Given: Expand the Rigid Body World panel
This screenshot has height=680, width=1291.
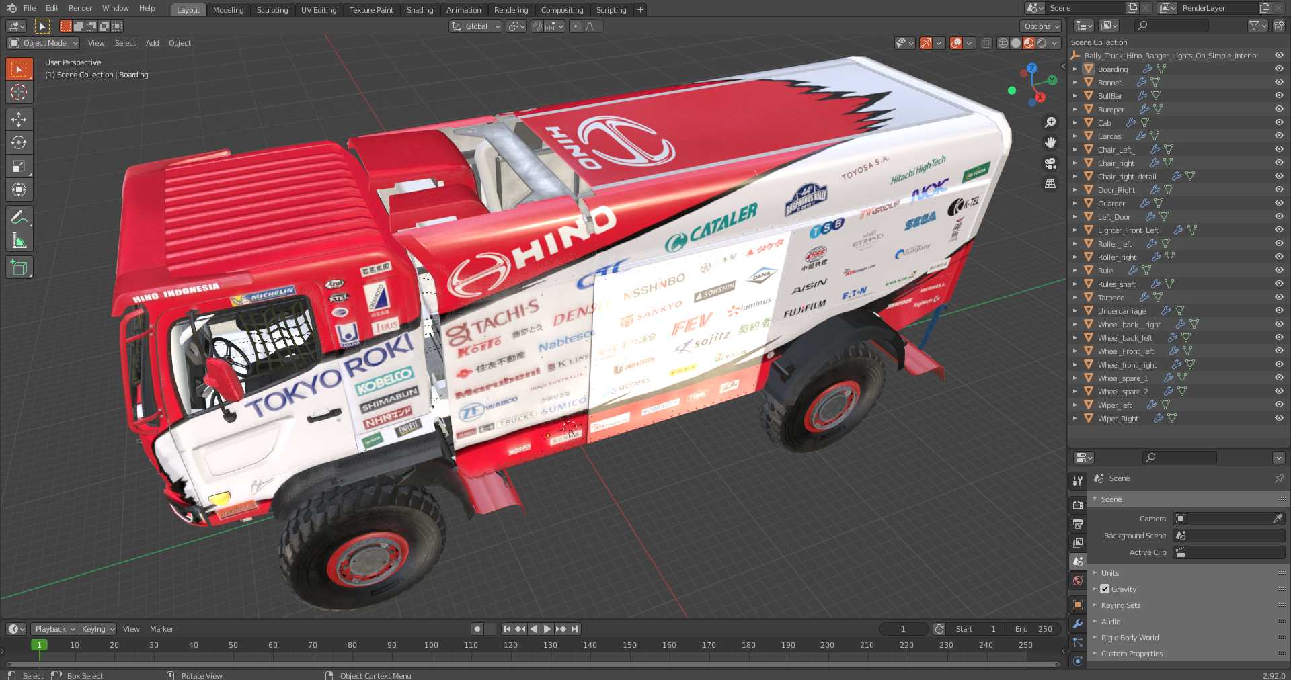Looking at the screenshot, I should (x=1130, y=638).
